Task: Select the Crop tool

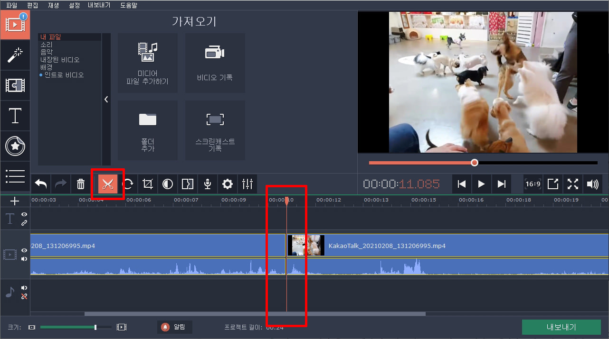Action: (x=147, y=184)
